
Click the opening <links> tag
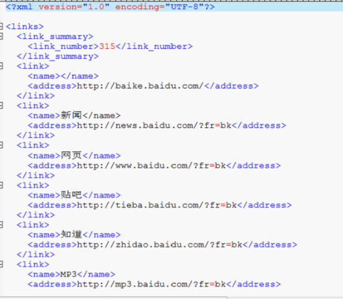click(25, 27)
